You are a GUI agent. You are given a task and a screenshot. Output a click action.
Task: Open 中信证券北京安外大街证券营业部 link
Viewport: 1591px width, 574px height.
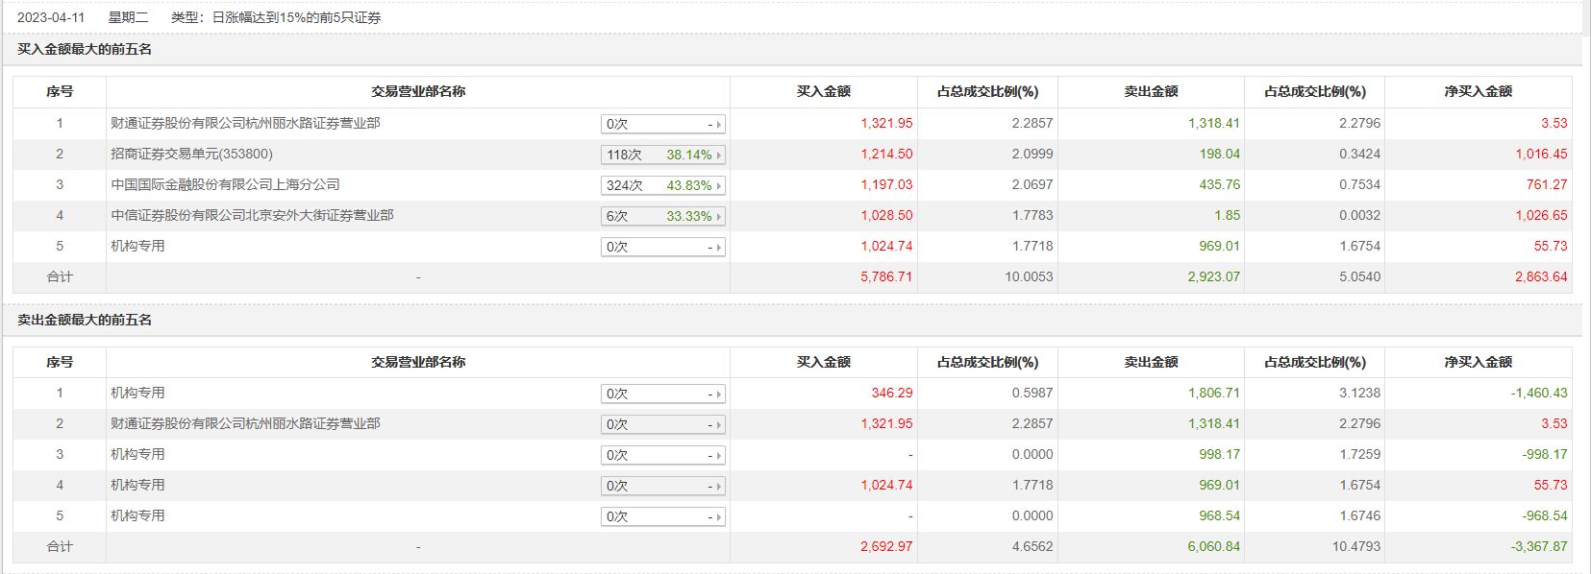point(252,215)
